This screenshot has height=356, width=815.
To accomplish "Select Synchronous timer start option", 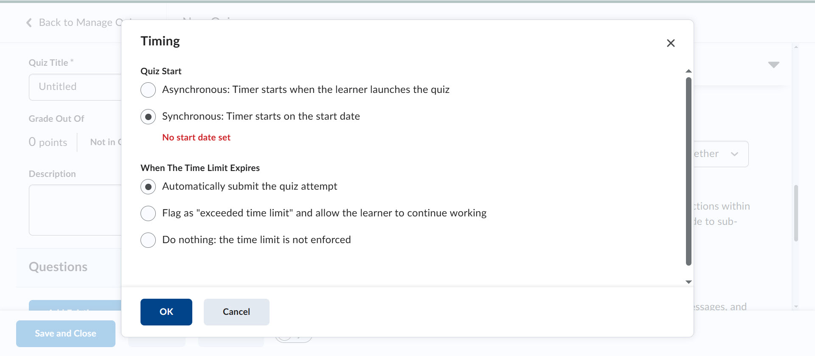I will (148, 117).
